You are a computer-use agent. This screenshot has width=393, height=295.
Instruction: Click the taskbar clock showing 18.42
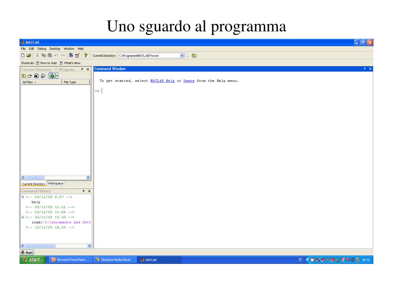click(366, 260)
